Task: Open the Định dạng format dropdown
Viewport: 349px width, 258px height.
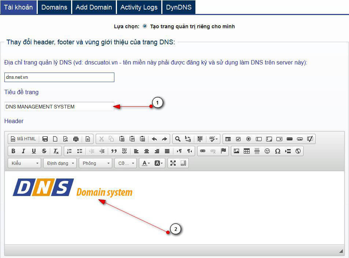Action: click(x=60, y=163)
